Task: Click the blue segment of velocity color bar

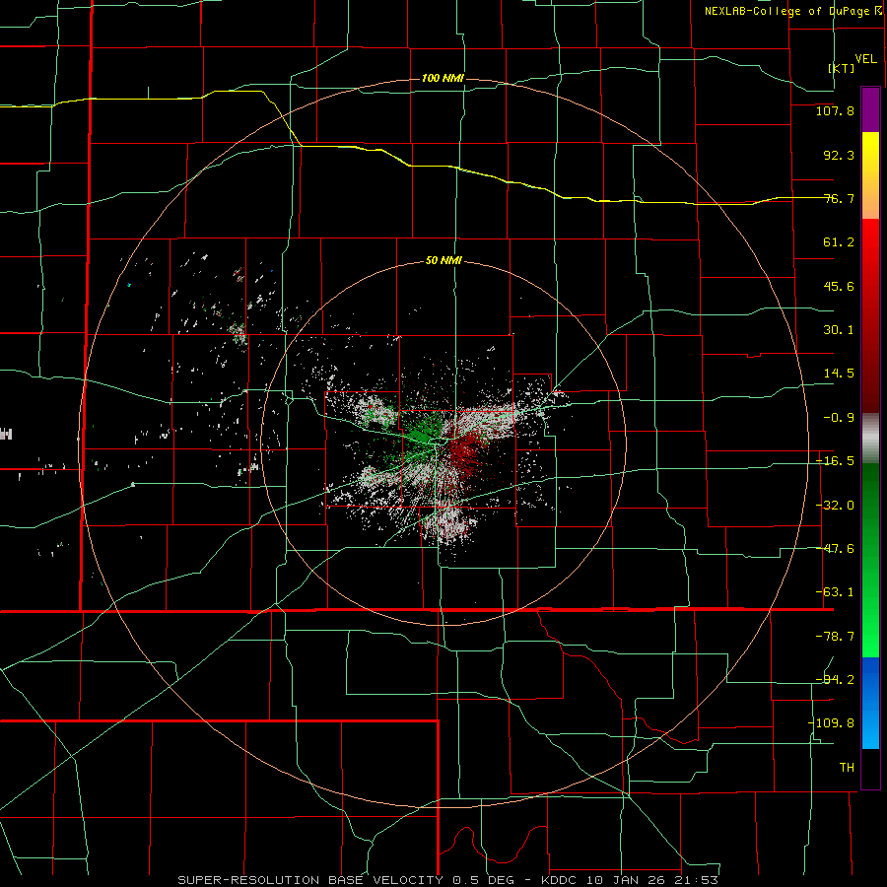Action: pos(870,703)
